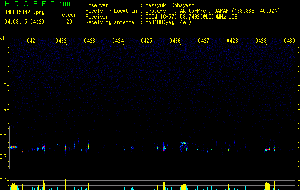Click the 0.9 frequency axis label
300x190 pixels.
point(4,109)
